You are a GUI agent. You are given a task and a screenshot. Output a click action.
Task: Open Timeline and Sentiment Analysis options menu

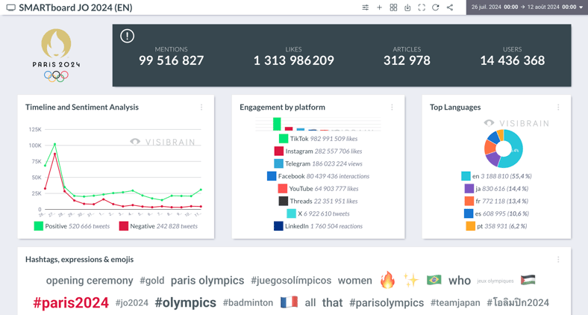[x=201, y=107]
